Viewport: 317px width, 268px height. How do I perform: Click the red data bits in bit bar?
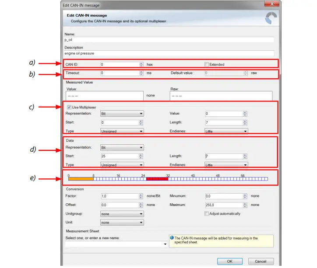click(157, 179)
